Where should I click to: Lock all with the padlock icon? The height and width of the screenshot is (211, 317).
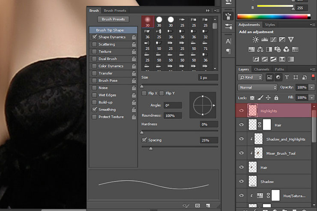(x=276, y=98)
